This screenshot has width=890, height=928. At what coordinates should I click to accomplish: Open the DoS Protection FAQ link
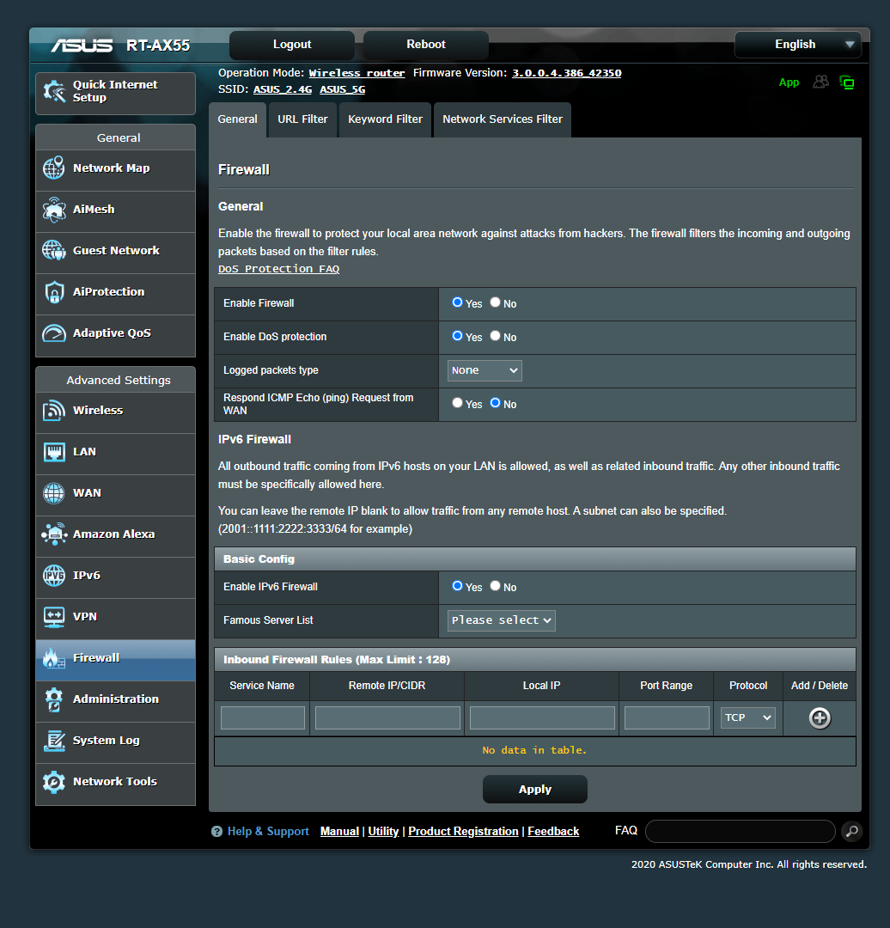278,269
